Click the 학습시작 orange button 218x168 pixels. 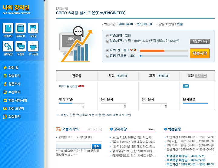coord(200,53)
